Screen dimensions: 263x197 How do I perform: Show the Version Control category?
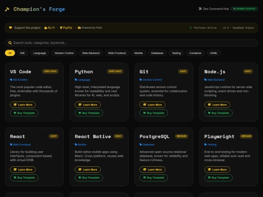tap(64, 53)
